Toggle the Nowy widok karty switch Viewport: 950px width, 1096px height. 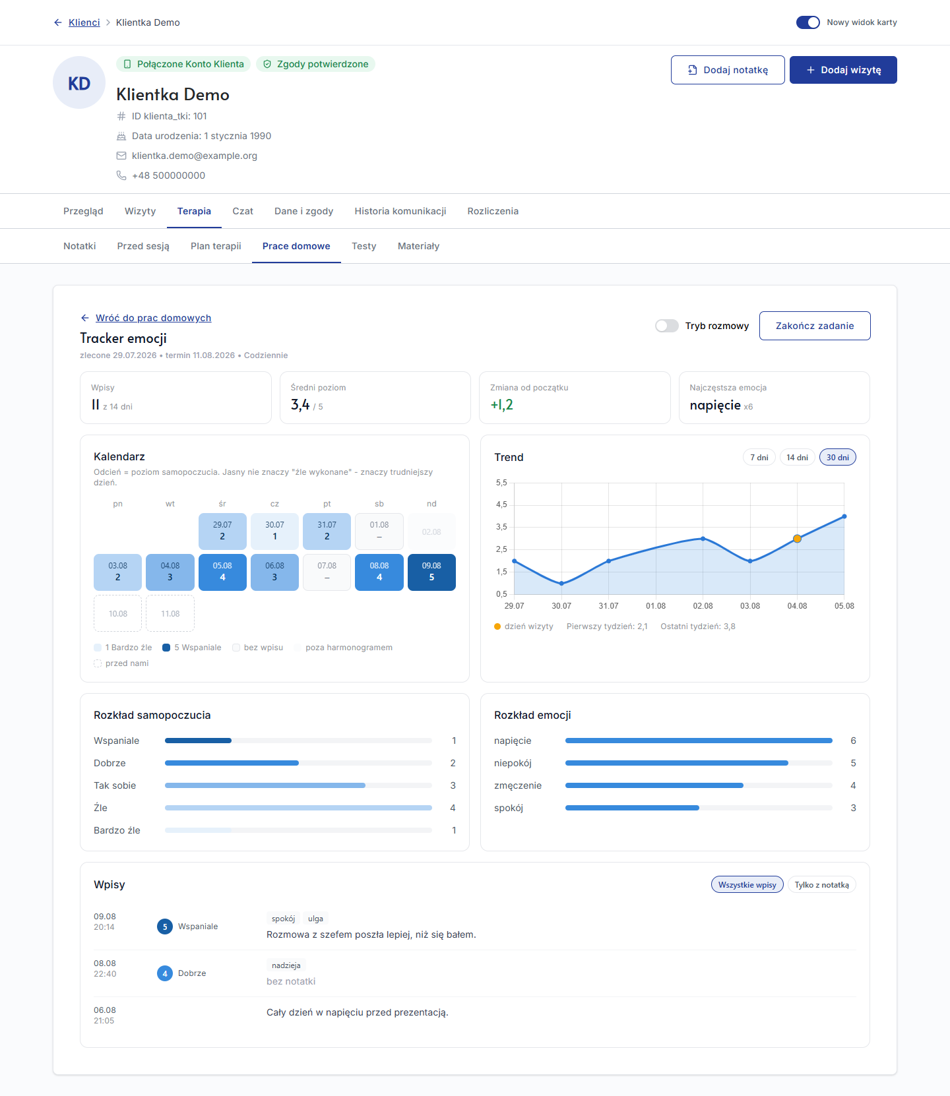(808, 22)
